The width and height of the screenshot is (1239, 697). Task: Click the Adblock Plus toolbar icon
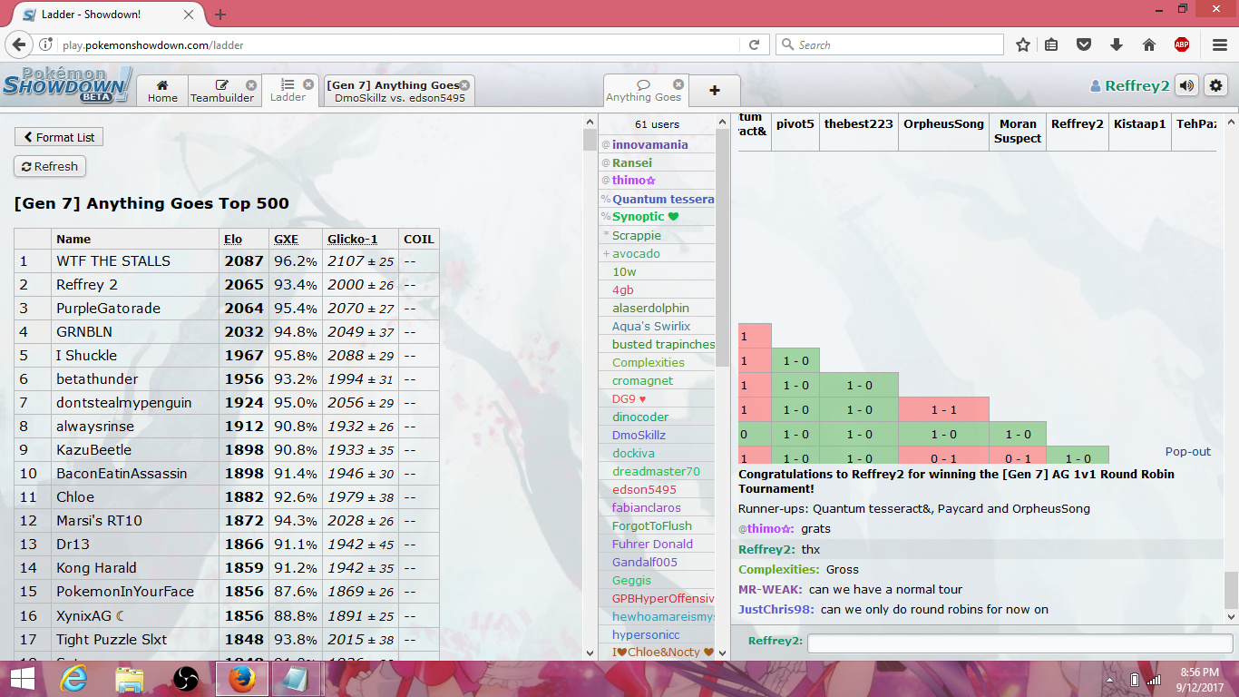[x=1182, y=44]
